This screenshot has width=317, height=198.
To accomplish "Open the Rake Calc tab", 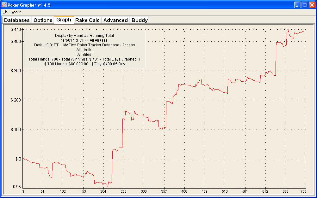I will (x=87, y=20).
